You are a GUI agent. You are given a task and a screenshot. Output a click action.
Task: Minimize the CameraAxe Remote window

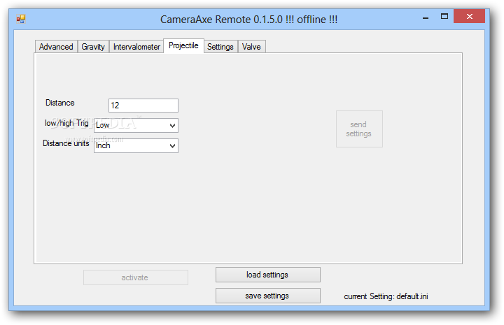[x=426, y=17]
